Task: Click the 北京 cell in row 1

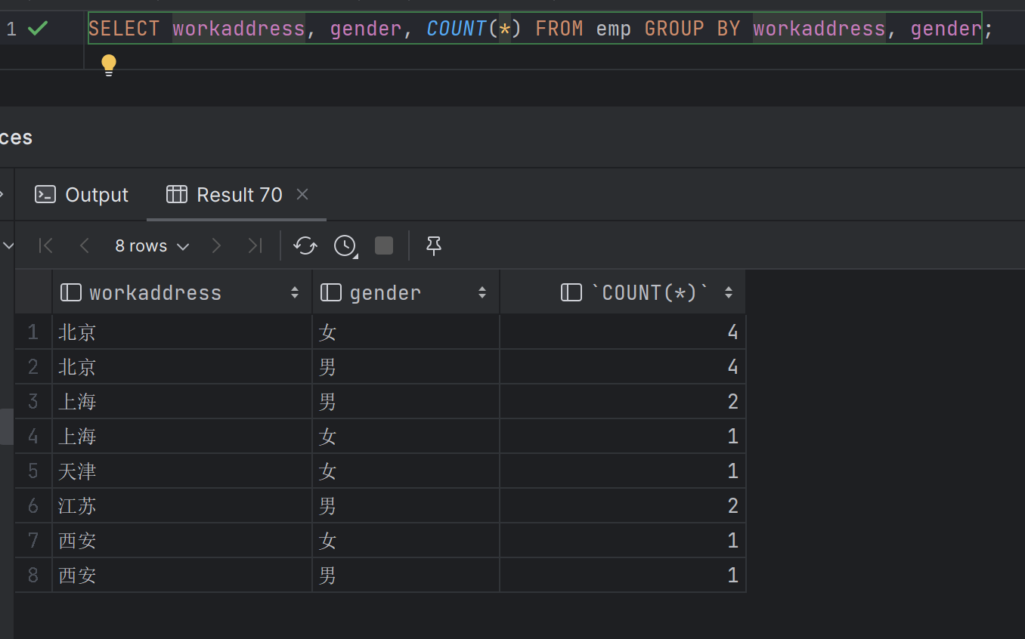Action: [x=182, y=332]
